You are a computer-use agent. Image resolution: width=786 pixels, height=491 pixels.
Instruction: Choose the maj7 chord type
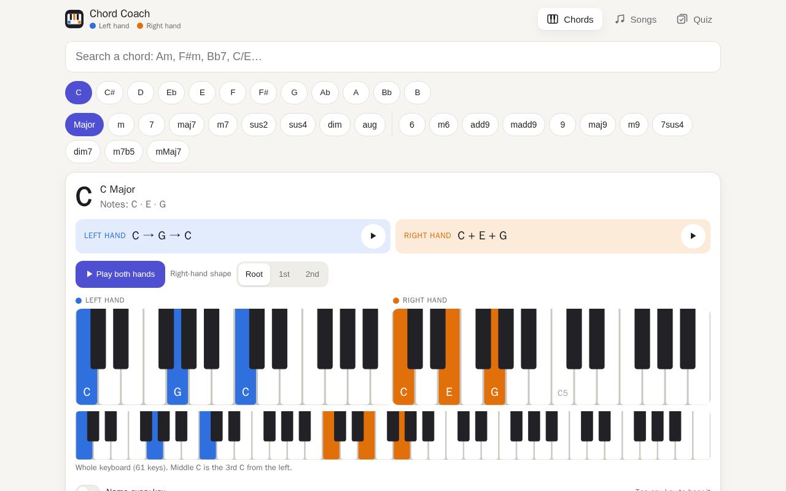(187, 125)
